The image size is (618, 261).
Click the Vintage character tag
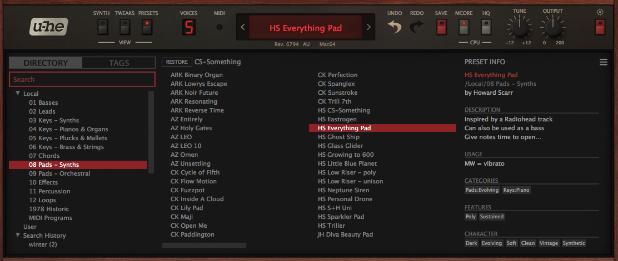click(x=549, y=243)
